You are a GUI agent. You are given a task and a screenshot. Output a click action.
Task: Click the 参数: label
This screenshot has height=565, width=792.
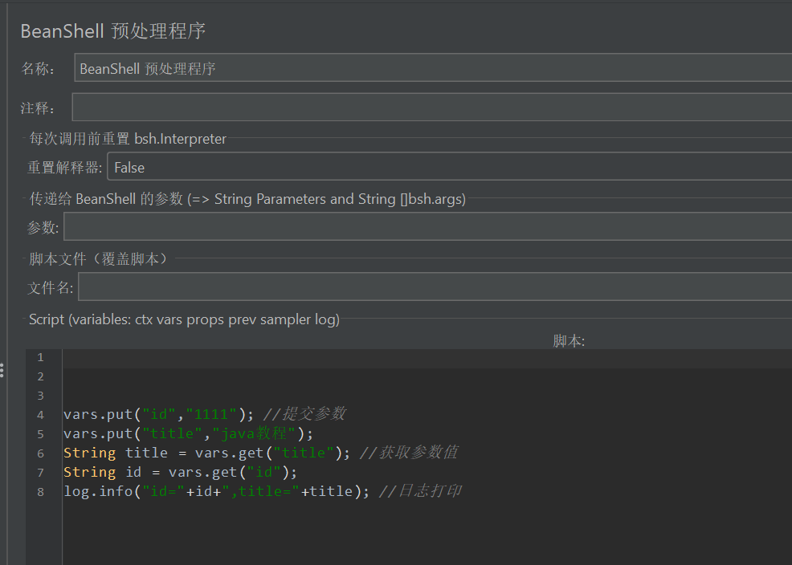(x=43, y=227)
